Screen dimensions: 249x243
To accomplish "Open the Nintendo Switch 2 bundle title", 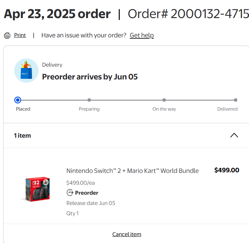I will (x=132, y=171).
